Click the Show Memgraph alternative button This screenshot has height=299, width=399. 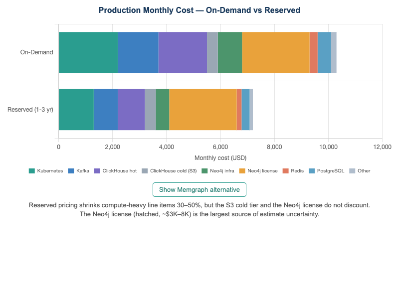(199, 190)
